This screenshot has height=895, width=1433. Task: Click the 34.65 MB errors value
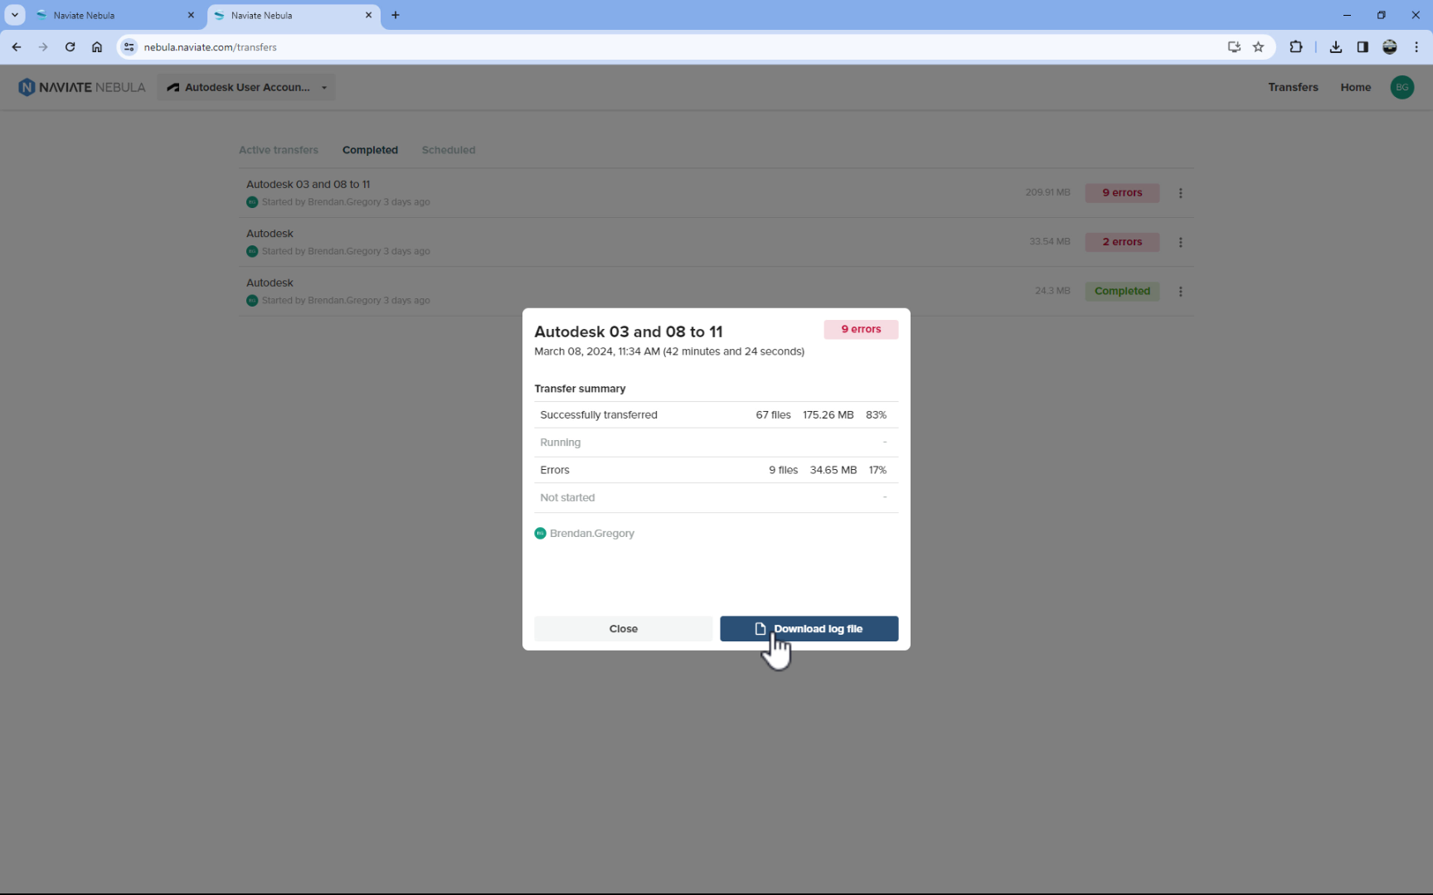(x=833, y=470)
